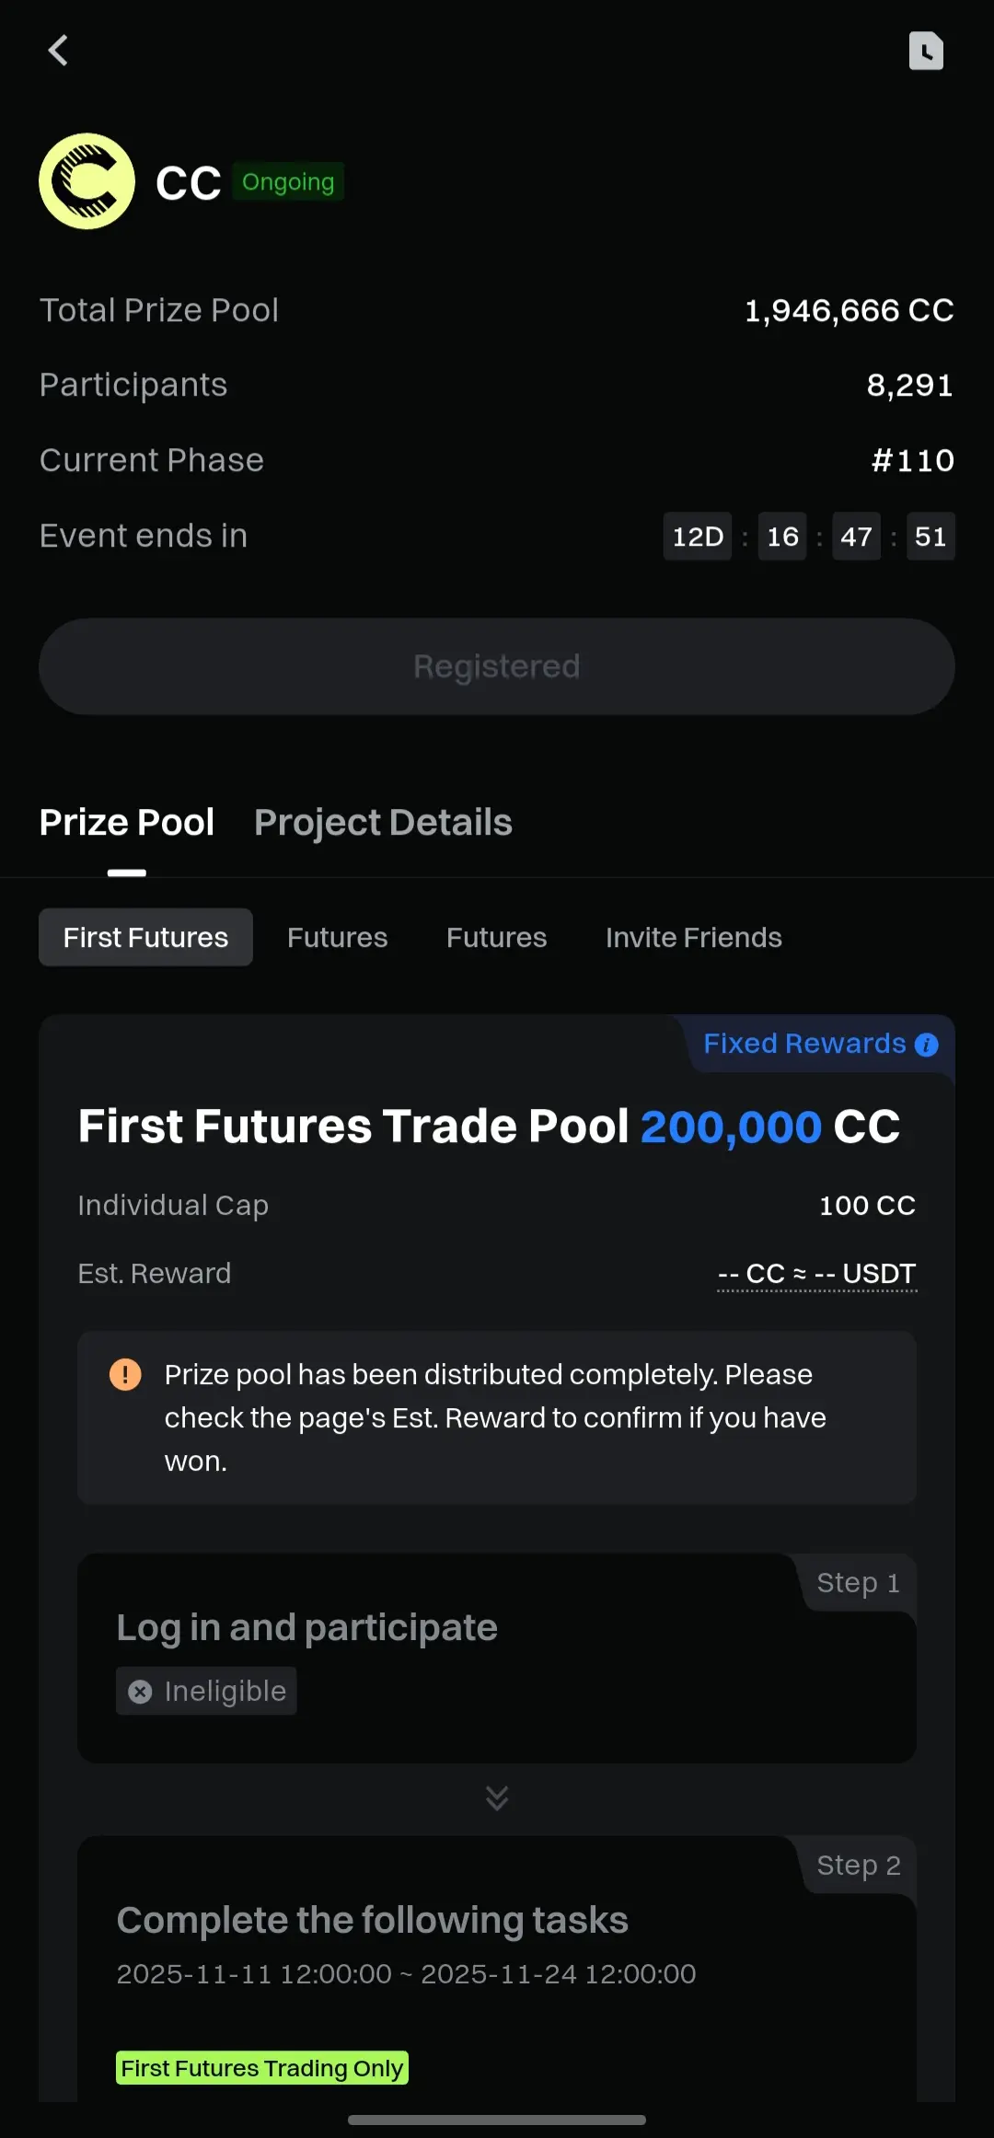
Task: Tap the Ongoing status badge
Action: coord(288,182)
